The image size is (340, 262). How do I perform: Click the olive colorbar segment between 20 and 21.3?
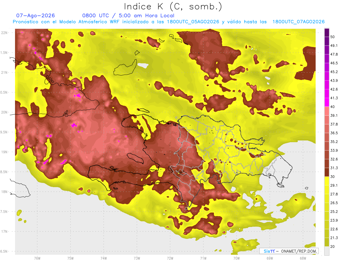[327, 242]
